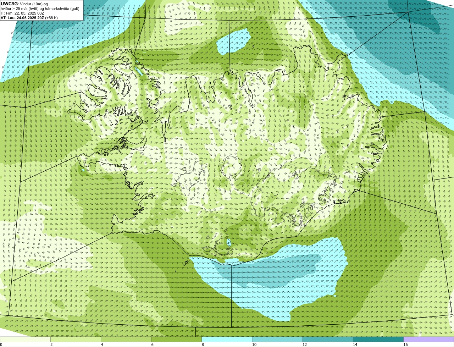The width and height of the screenshot is (454, 347).
Task: Pick the 10–12 m/s legend color segment
Action: [277, 340]
